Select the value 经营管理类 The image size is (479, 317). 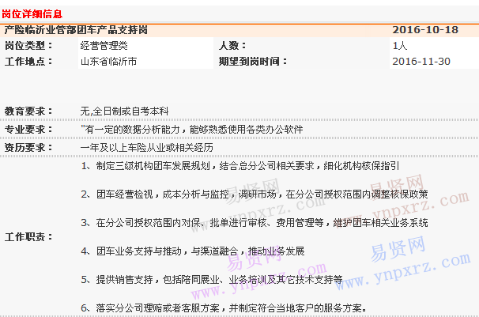click(x=104, y=46)
